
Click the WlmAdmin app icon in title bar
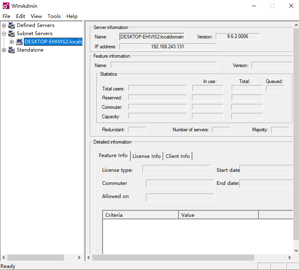point(6,6)
